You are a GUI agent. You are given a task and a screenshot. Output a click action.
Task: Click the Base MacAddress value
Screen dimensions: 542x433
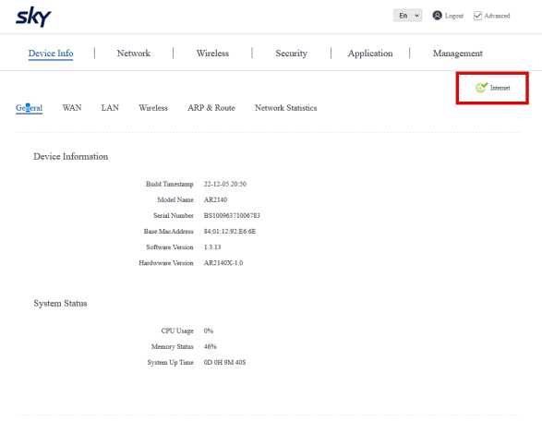point(230,231)
